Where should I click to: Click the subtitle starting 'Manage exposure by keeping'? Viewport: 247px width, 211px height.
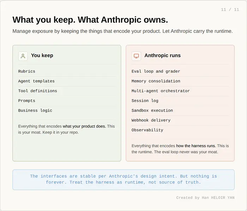pyautogui.click(x=122, y=31)
